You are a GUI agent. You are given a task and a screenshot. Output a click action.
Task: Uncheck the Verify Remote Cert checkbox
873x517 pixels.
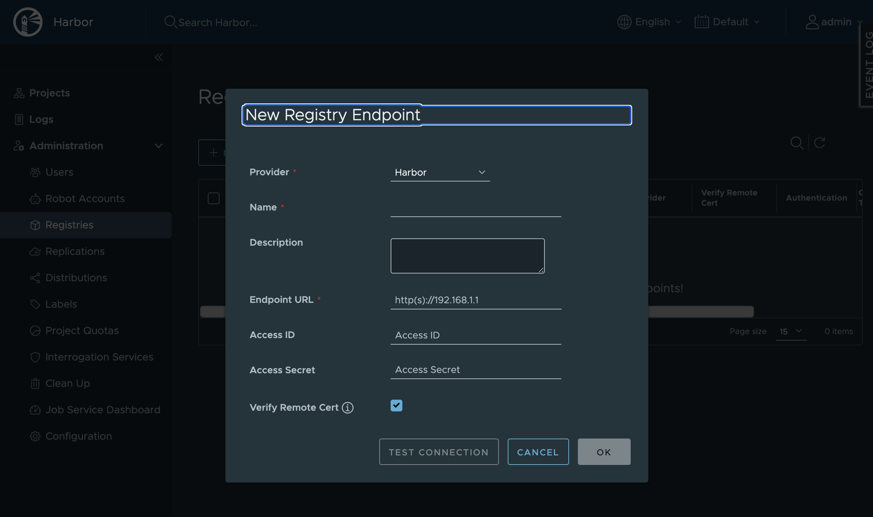click(396, 406)
